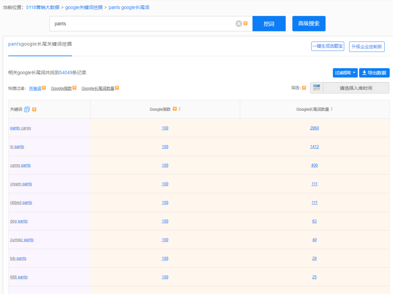Click 升级企业定制版 button
Screen dimensions: 393x294
[367, 47]
